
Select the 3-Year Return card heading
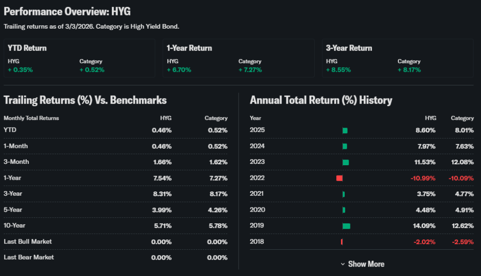click(349, 48)
